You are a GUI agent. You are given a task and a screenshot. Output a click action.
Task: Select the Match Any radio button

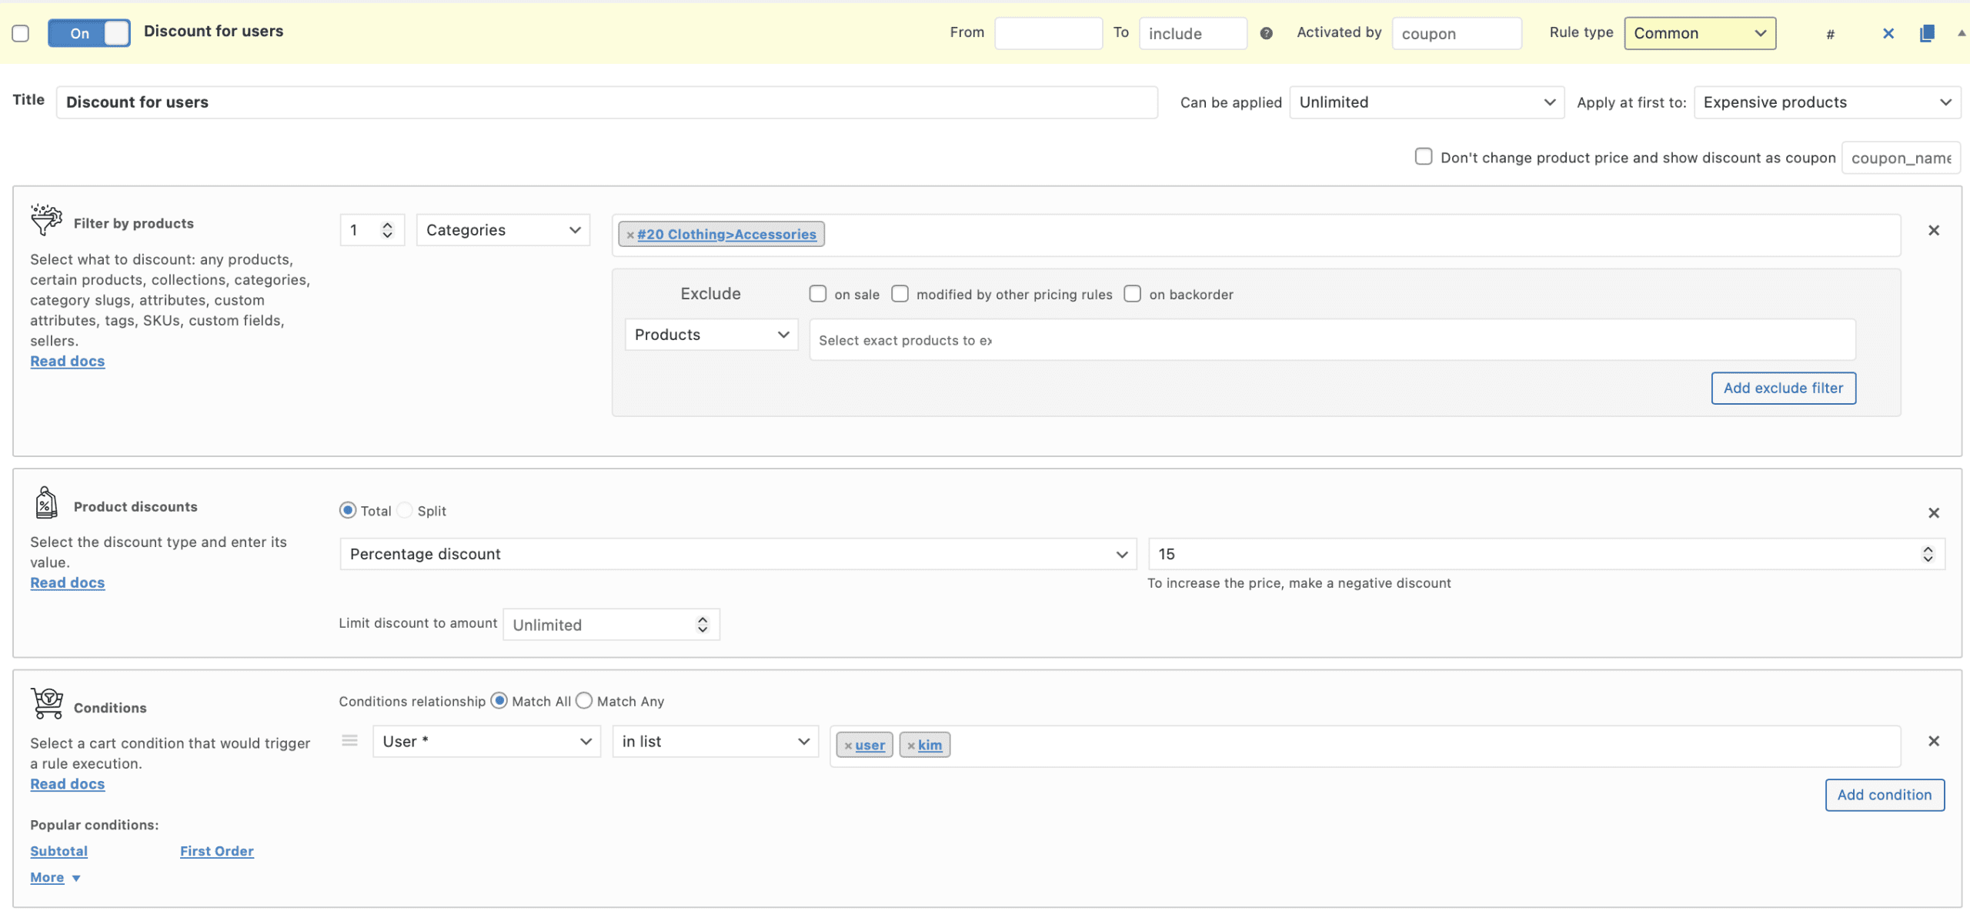click(584, 701)
